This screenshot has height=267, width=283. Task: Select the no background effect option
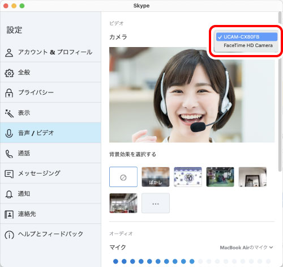pyautogui.click(x=123, y=177)
